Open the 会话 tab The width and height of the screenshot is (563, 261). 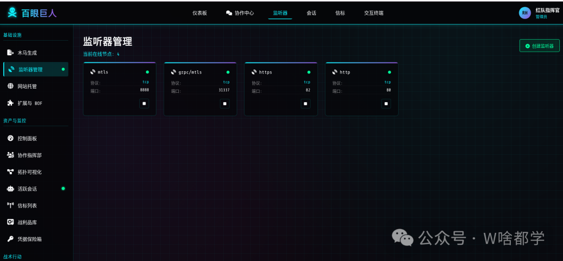pyautogui.click(x=311, y=13)
